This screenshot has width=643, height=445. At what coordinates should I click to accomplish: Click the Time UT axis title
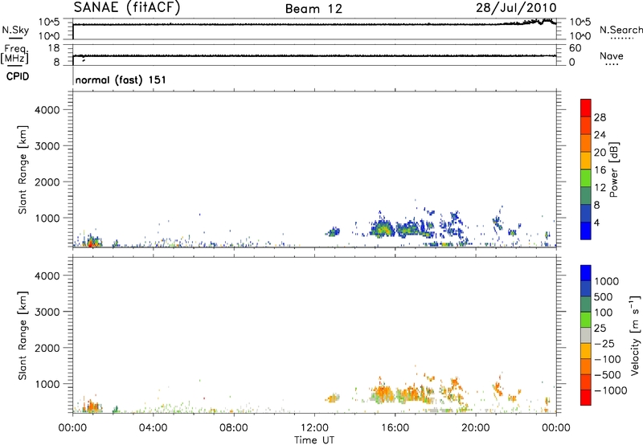(314, 440)
